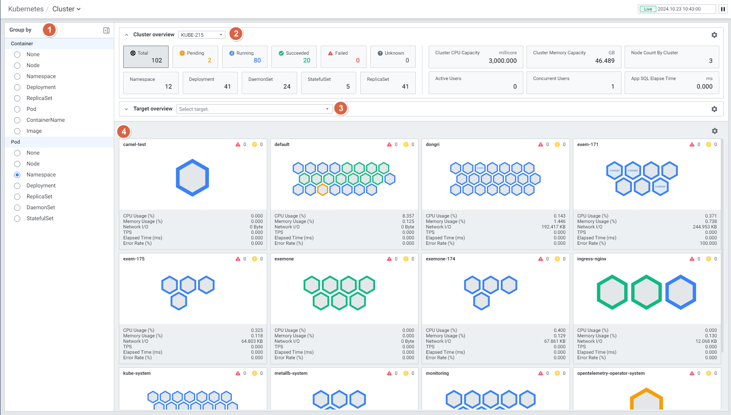Pause the live data stream
The width and height of the screenshot is (731, 415).
click(x=723, y=9)
